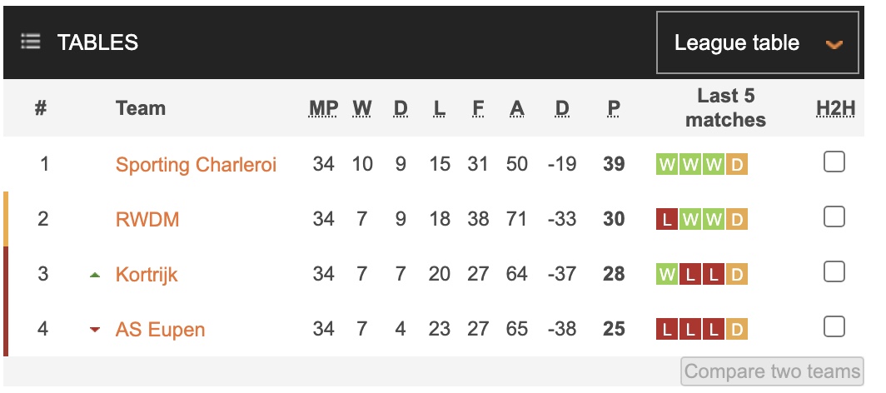
Task: Open the League table dropdown
Action: click(757, 43)
